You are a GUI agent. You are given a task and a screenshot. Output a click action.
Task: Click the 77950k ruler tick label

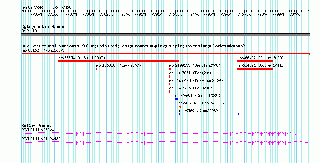(210, 14)
